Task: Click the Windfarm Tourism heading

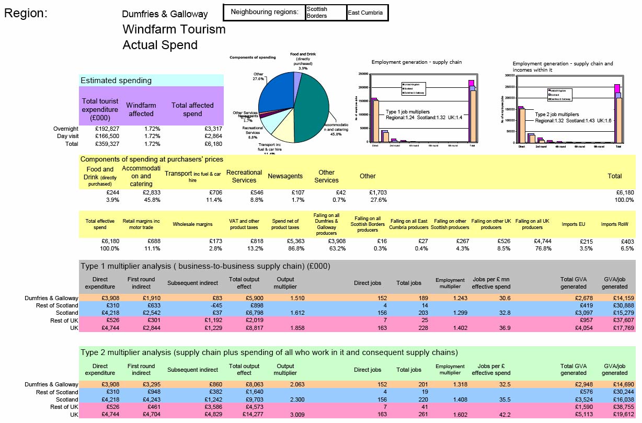Action: [174, 29]
